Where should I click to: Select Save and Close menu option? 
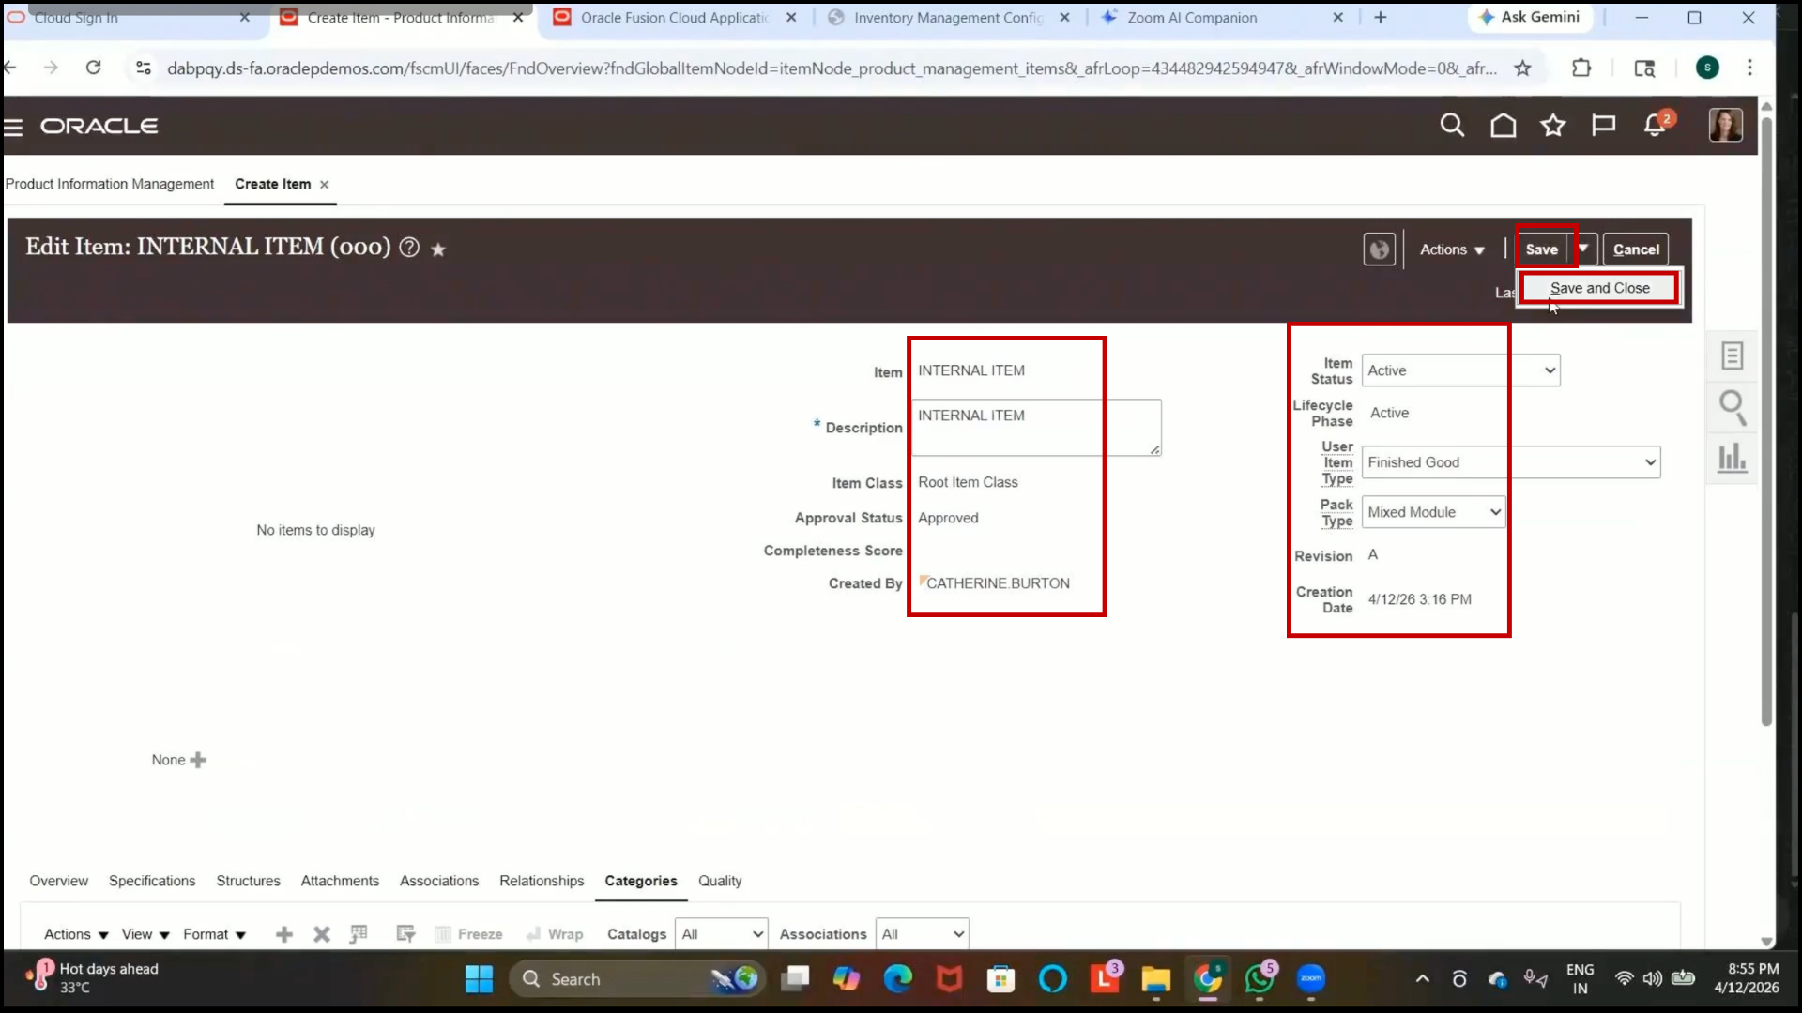(1599, 288)
